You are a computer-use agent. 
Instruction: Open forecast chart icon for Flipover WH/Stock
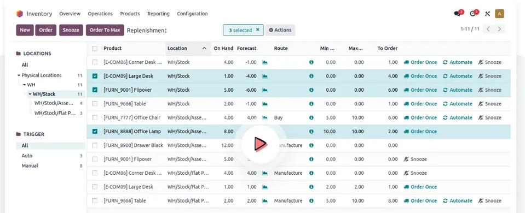[x=265, y=90]
